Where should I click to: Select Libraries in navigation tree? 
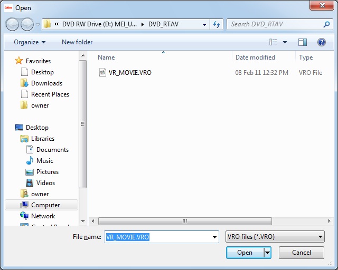[43, 139]
